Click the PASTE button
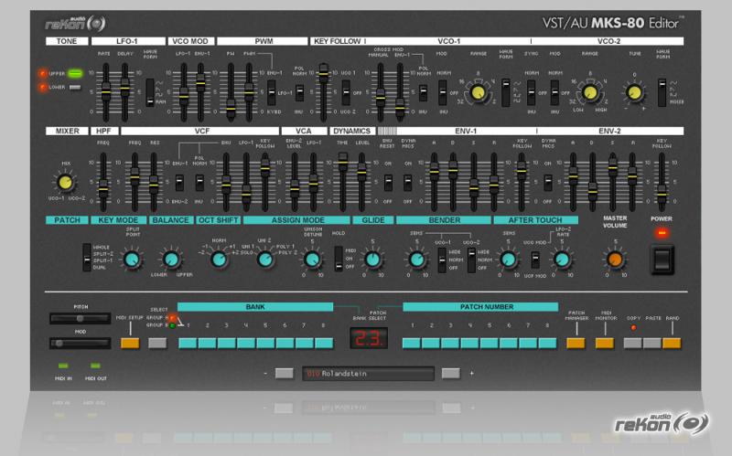Viewport: 732px width, 456px height. tap(652, 344)
